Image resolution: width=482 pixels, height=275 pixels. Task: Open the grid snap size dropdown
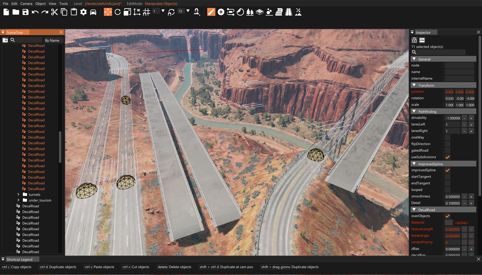tap(163, 11)
